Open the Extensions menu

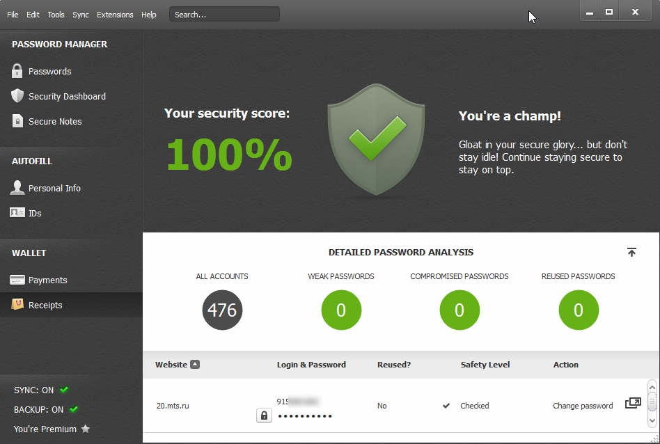point(115,15)
